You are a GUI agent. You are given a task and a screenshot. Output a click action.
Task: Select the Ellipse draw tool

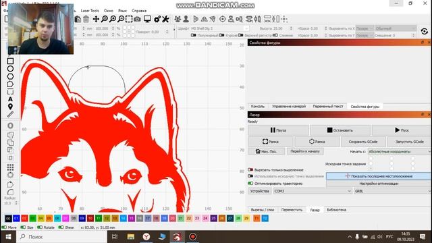tap(10, 69)
